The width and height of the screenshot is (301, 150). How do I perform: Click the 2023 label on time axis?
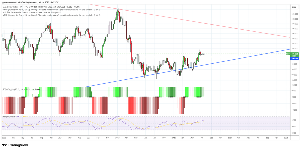tap(4, 137)
